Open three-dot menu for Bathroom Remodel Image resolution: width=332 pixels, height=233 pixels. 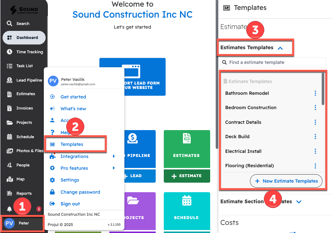315,93
